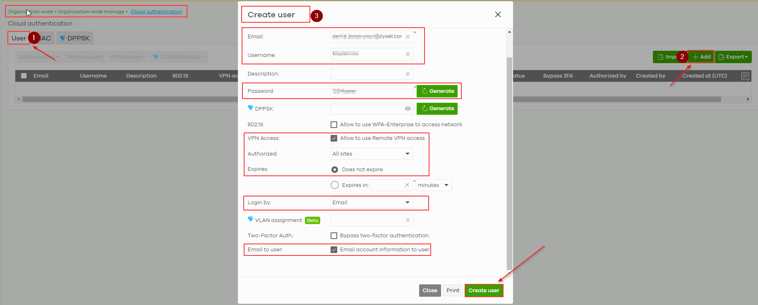The image size is (758, 305).
Task: Expand the Login by Email dropdown
Action: (371, 203)
